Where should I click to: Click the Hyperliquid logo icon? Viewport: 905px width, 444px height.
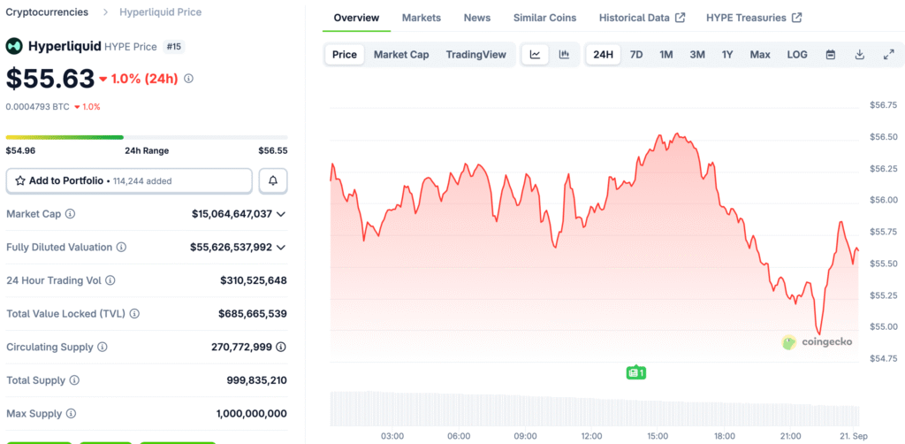(14, 46)
